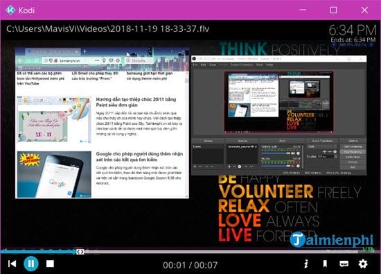
Task: Pause the video playback
Action: click(x=31, y=264)
